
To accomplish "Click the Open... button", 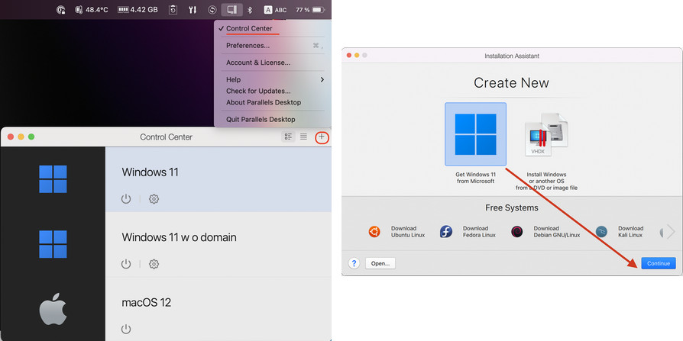I will 380,263.
